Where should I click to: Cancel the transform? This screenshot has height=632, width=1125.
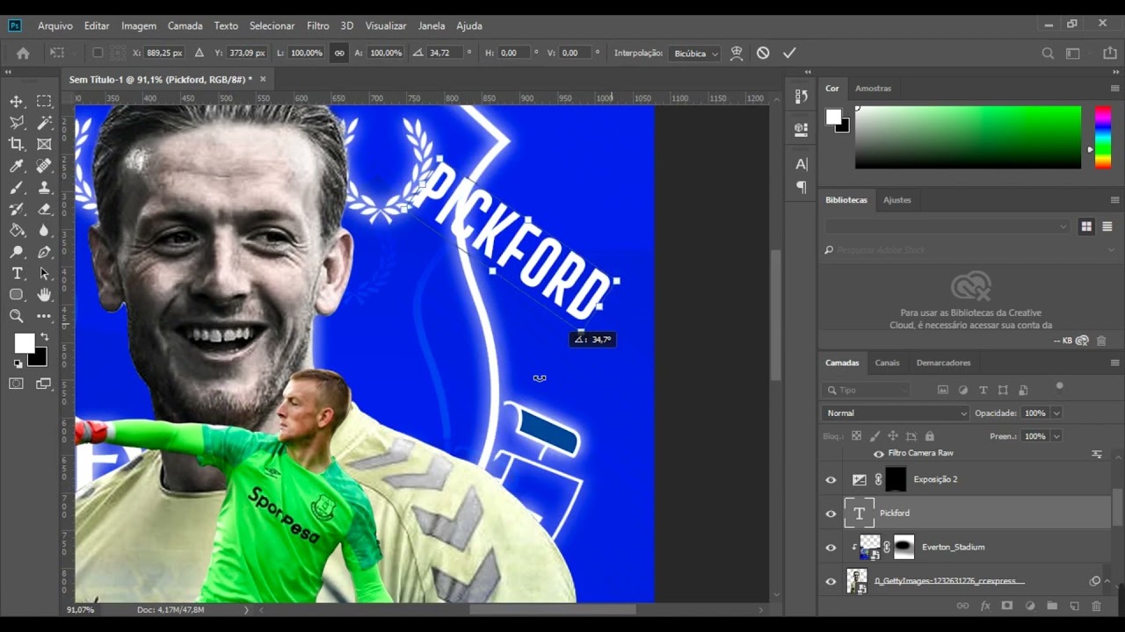pos(763,53)
